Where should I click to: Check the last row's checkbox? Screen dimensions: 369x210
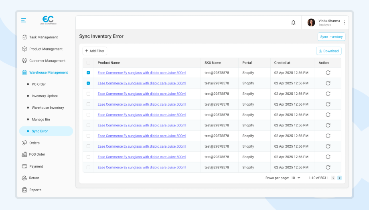point(89,167)
